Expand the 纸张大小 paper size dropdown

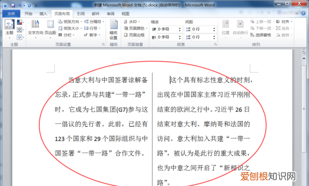pyautogui.click(x=70, y=28)
